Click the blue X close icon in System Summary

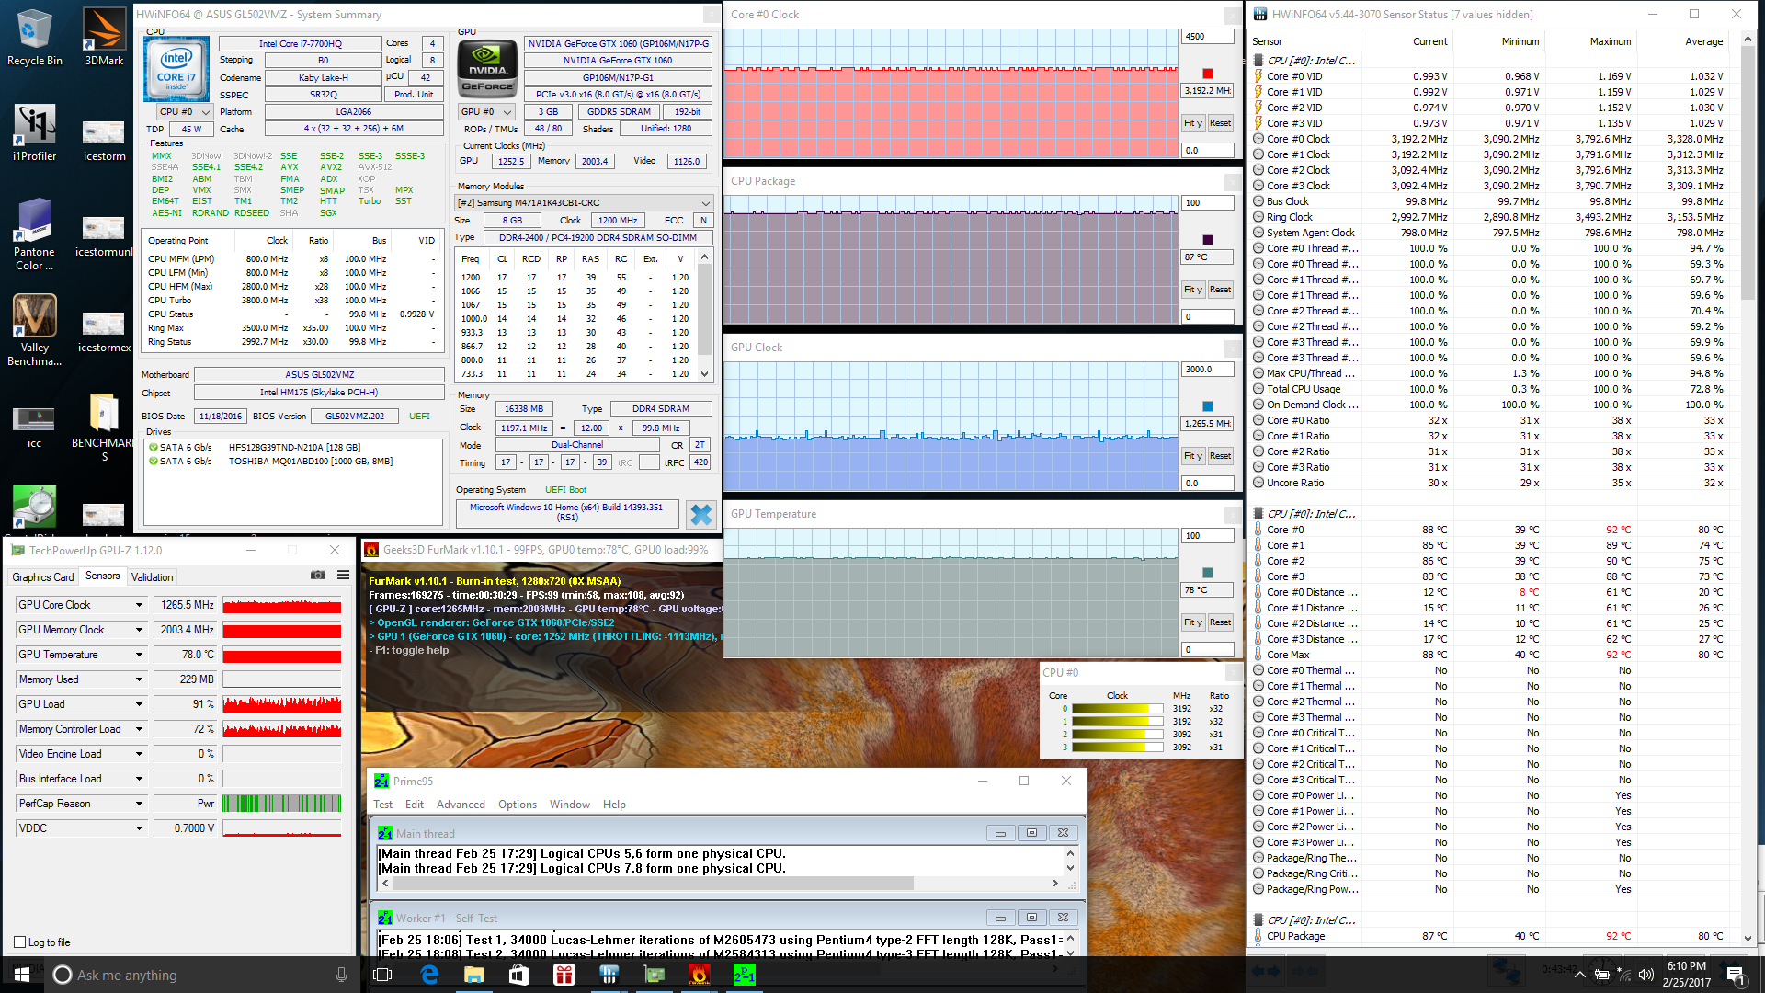click(700, 514)
